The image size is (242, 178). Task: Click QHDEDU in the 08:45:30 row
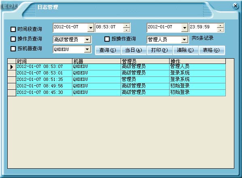[x=80, y=92]
